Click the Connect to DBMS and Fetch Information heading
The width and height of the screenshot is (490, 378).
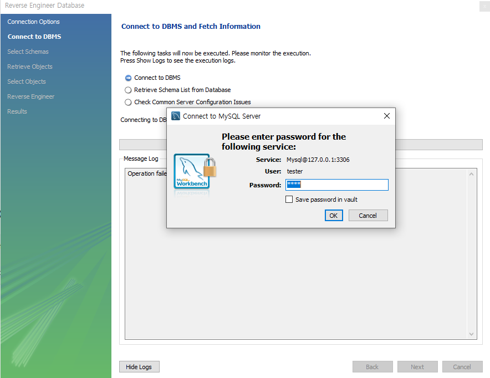[x=191, y=26]
